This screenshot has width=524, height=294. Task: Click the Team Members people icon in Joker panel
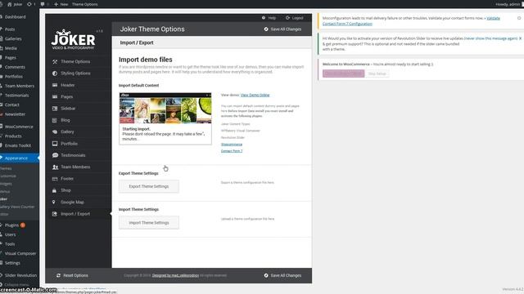[55, 167]
